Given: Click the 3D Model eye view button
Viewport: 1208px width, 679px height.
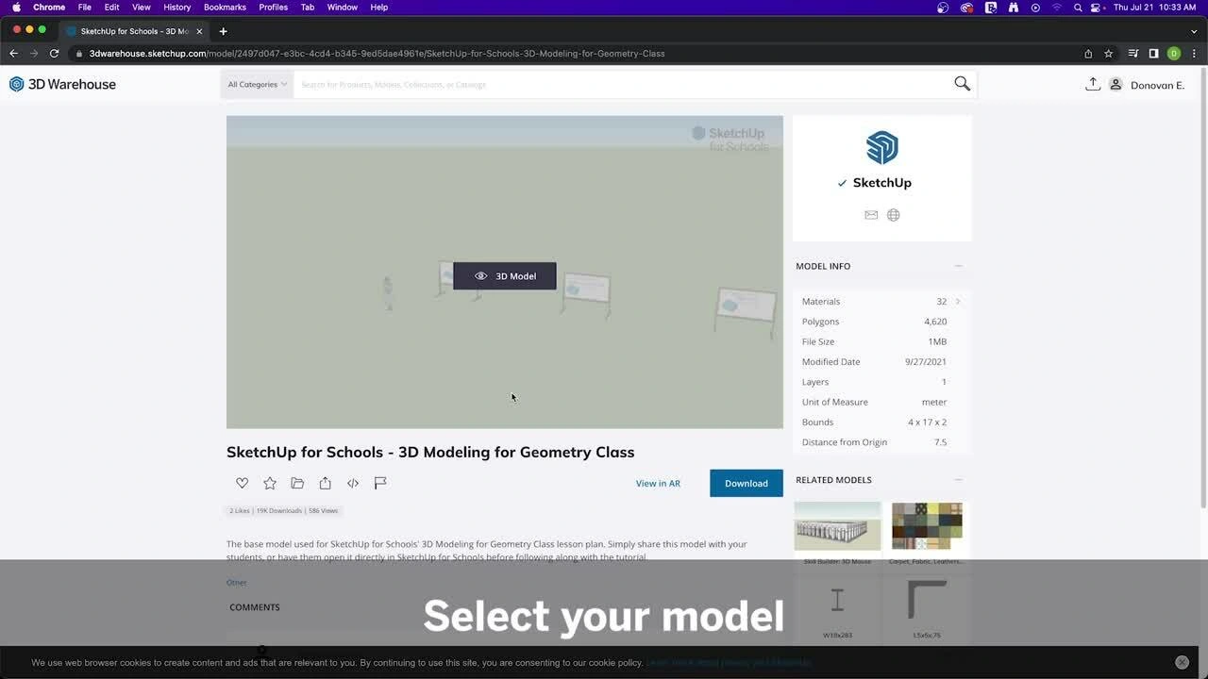Looking at the screenshot, I should point(505,276).
